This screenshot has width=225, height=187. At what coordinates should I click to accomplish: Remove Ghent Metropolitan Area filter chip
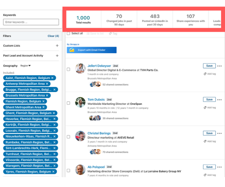click(x=43, y=107)
